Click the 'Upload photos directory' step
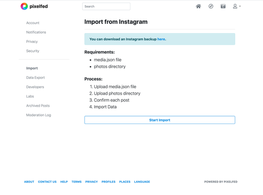 click(117, 94)
